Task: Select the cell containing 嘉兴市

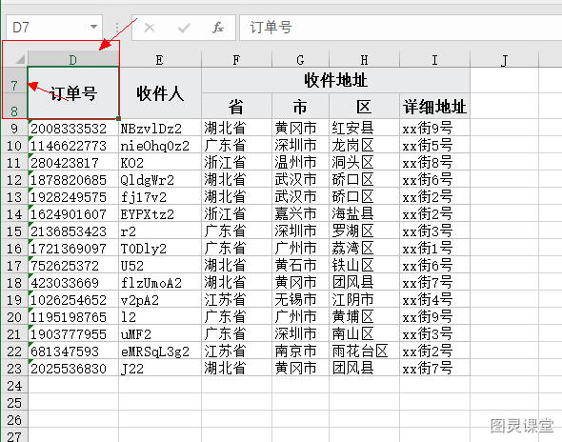Action: coord(300,214)
